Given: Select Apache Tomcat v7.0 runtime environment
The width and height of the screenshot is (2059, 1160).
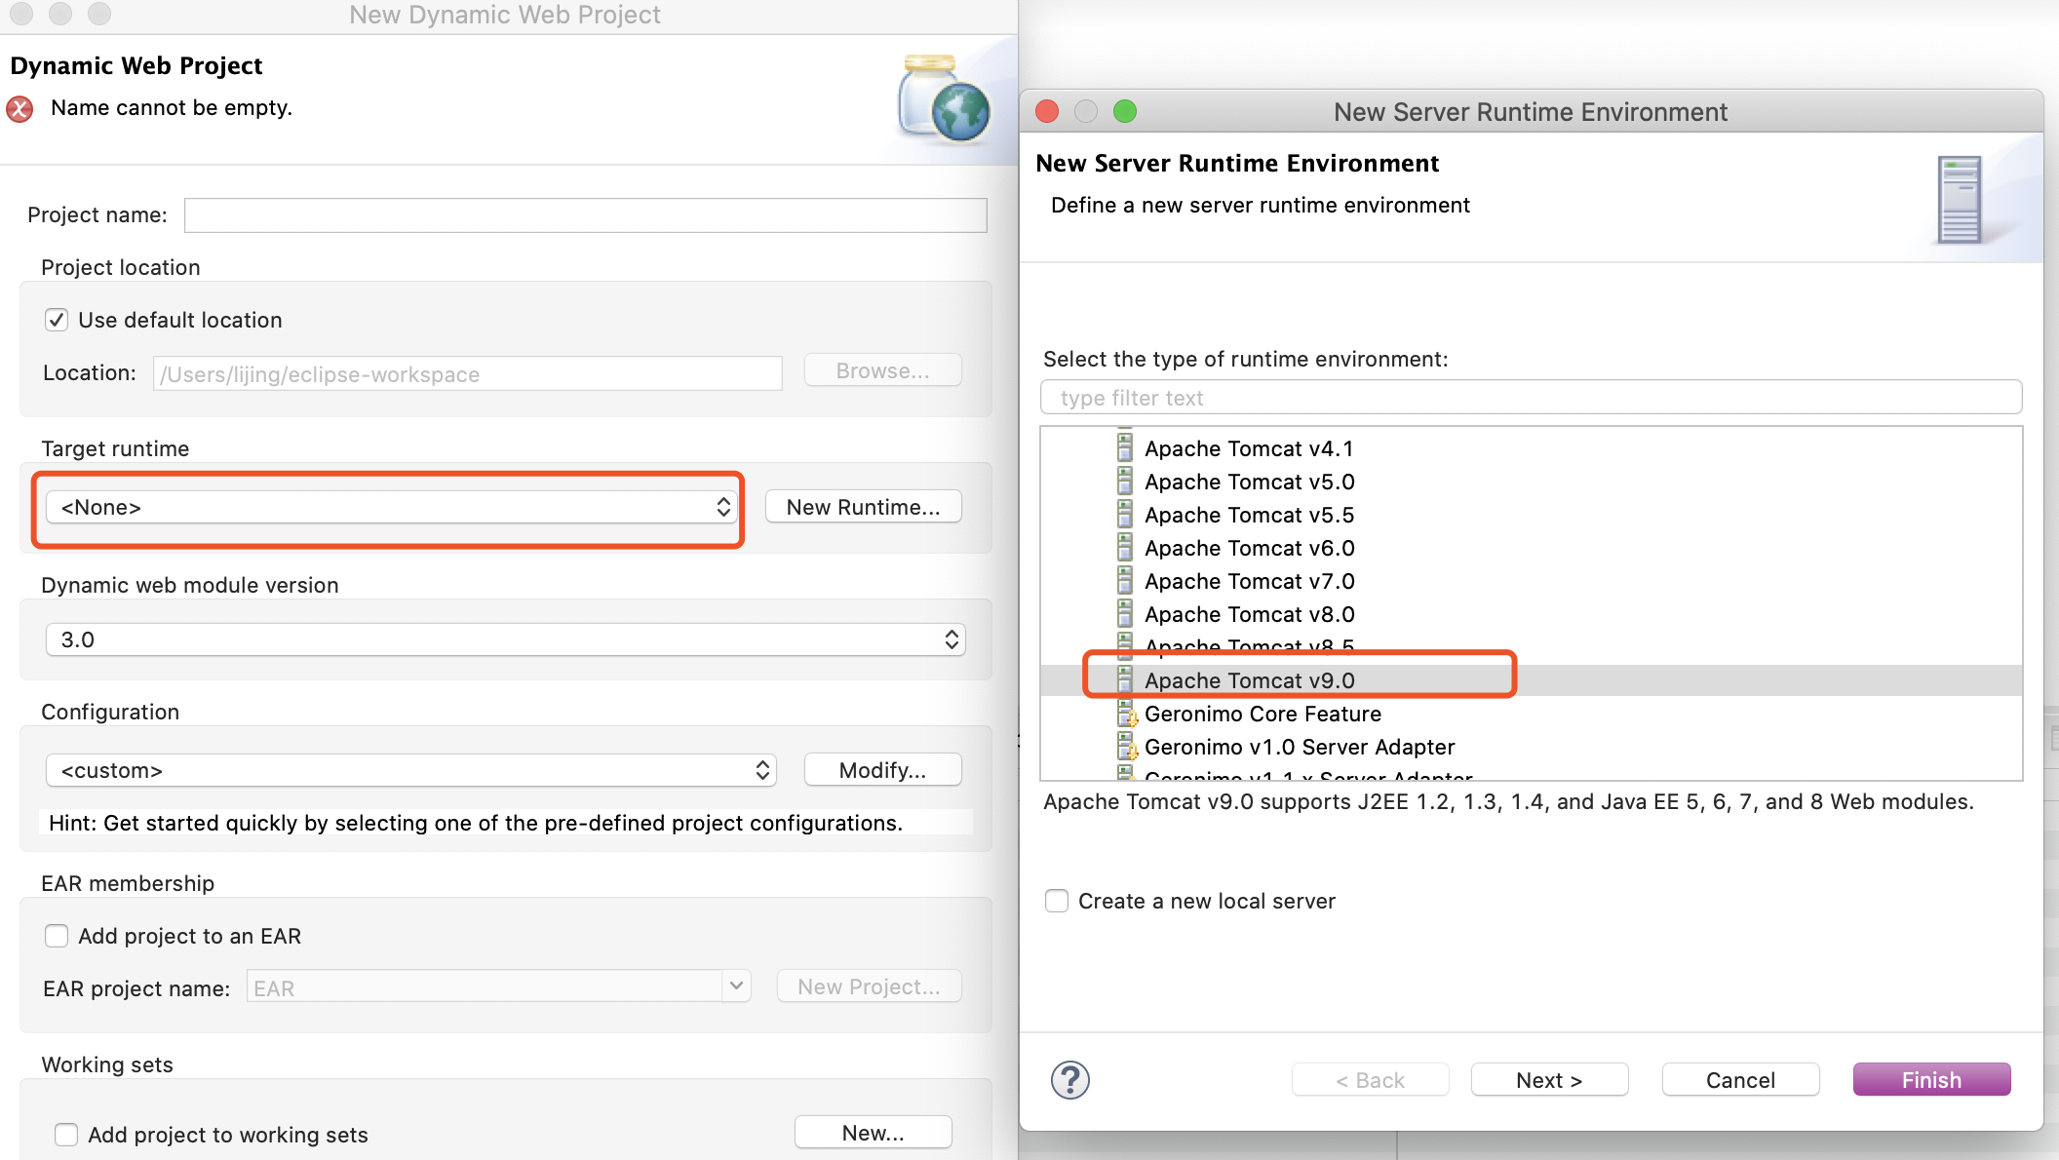Looking at the screenshot, I should (1250, 580).
